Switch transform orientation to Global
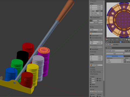 (93, 11)
